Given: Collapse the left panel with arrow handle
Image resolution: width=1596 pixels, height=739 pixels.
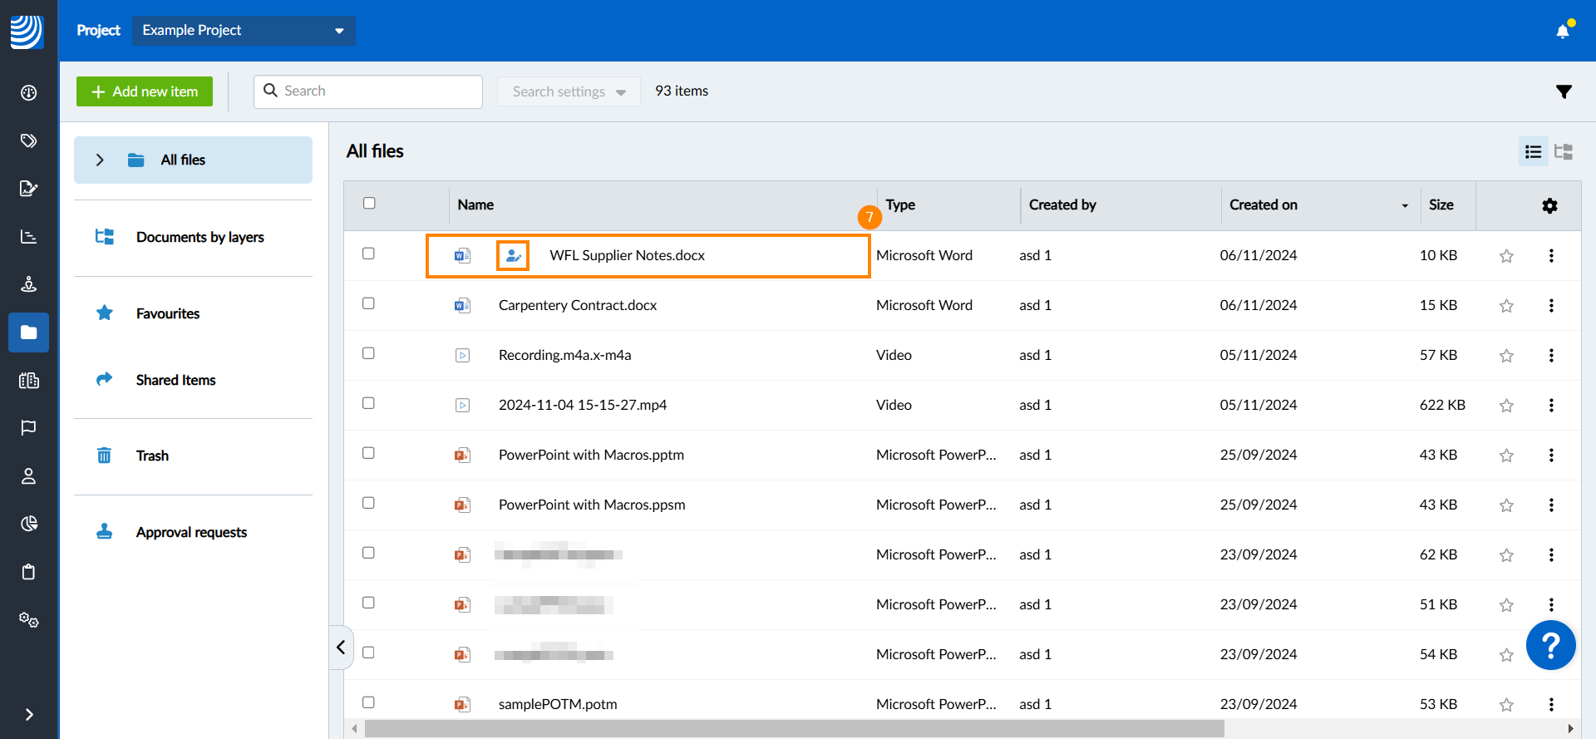Looking at the screenshot, I should [341, 647].
